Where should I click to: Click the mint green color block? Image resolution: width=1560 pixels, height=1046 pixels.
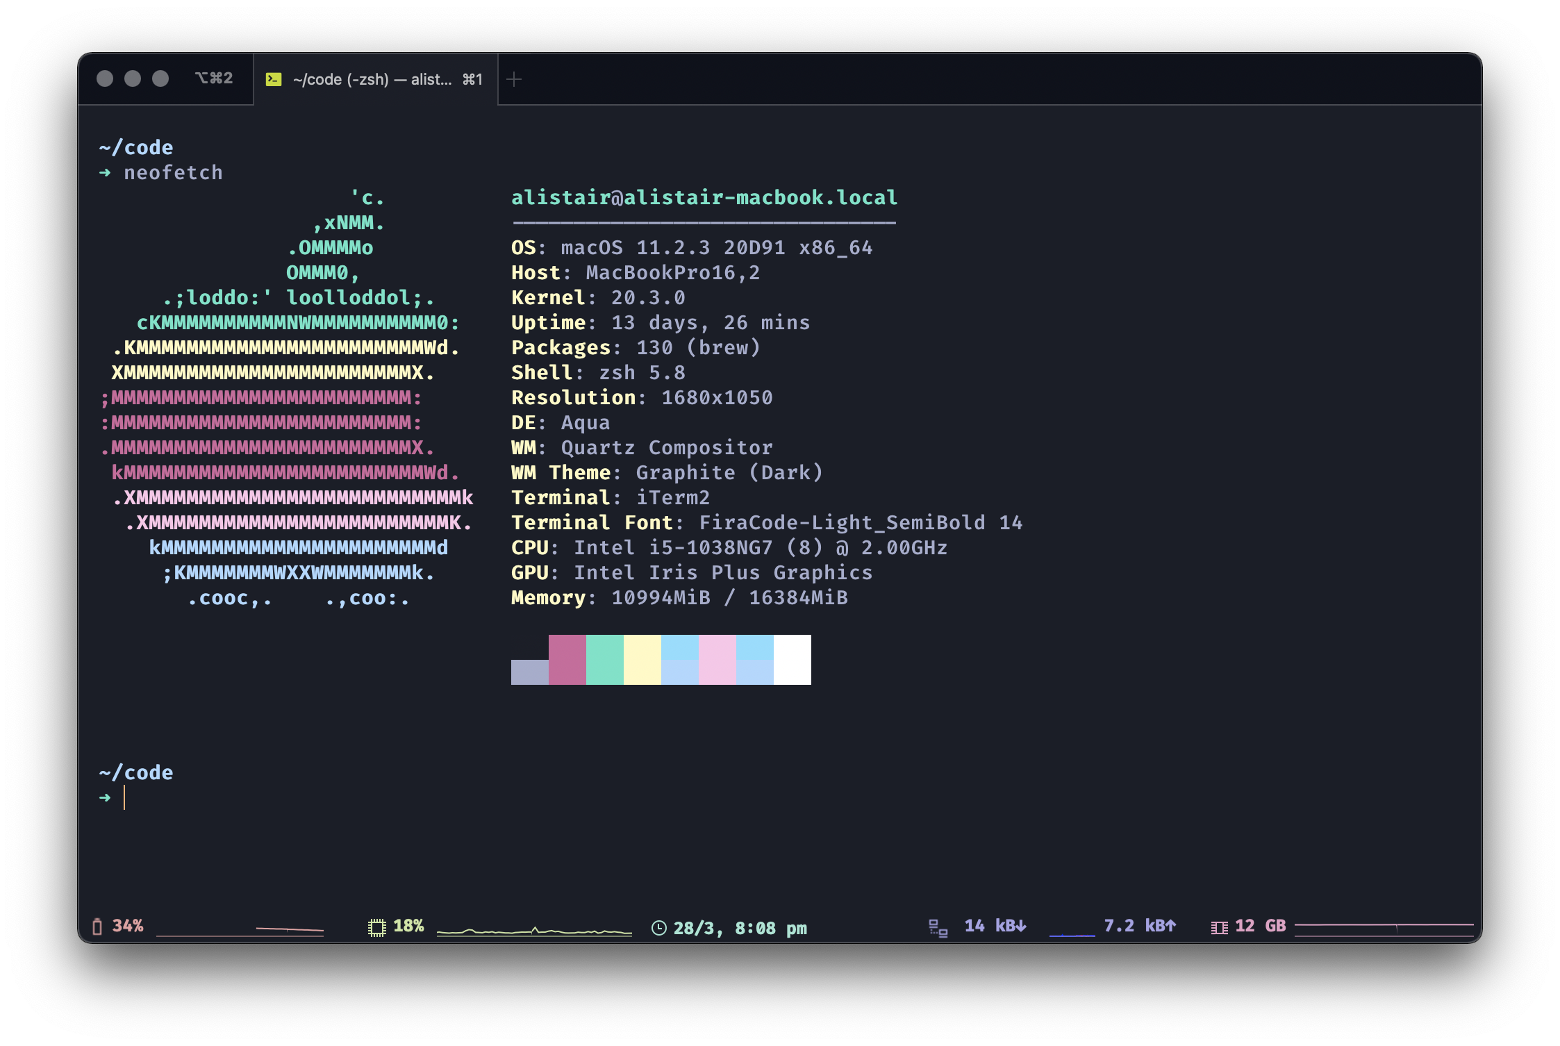604,659
